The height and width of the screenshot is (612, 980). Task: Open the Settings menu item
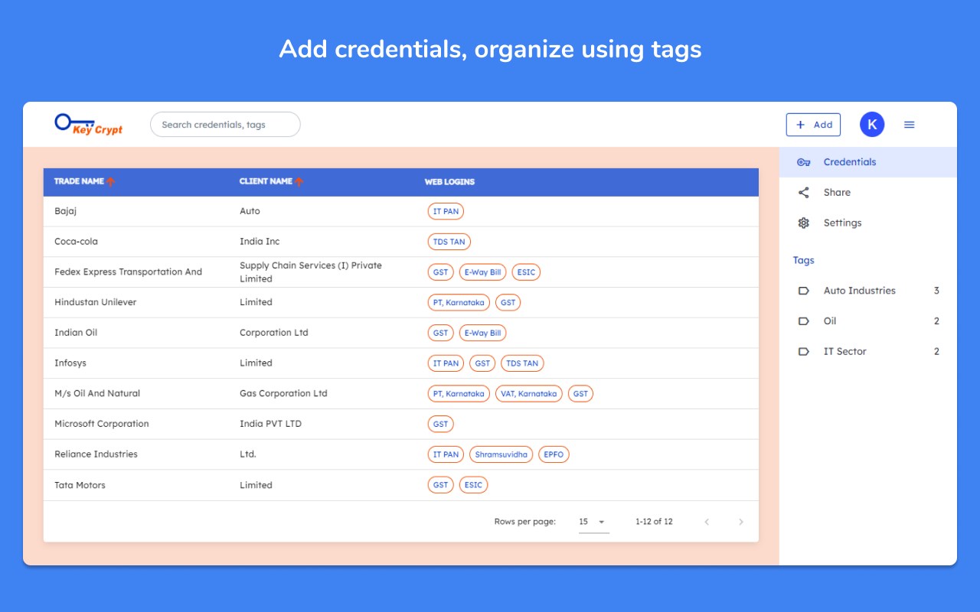tap(868, 223)
